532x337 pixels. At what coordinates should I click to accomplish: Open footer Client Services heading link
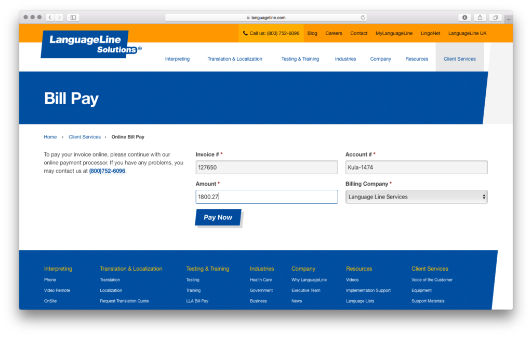[x=430, y=269]
